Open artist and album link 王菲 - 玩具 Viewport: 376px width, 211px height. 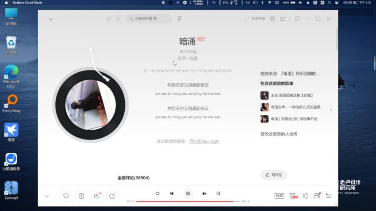point(187,58)
